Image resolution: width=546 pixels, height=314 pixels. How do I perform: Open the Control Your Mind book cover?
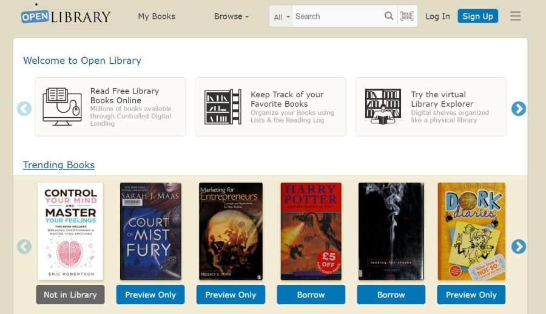(70, 231)
